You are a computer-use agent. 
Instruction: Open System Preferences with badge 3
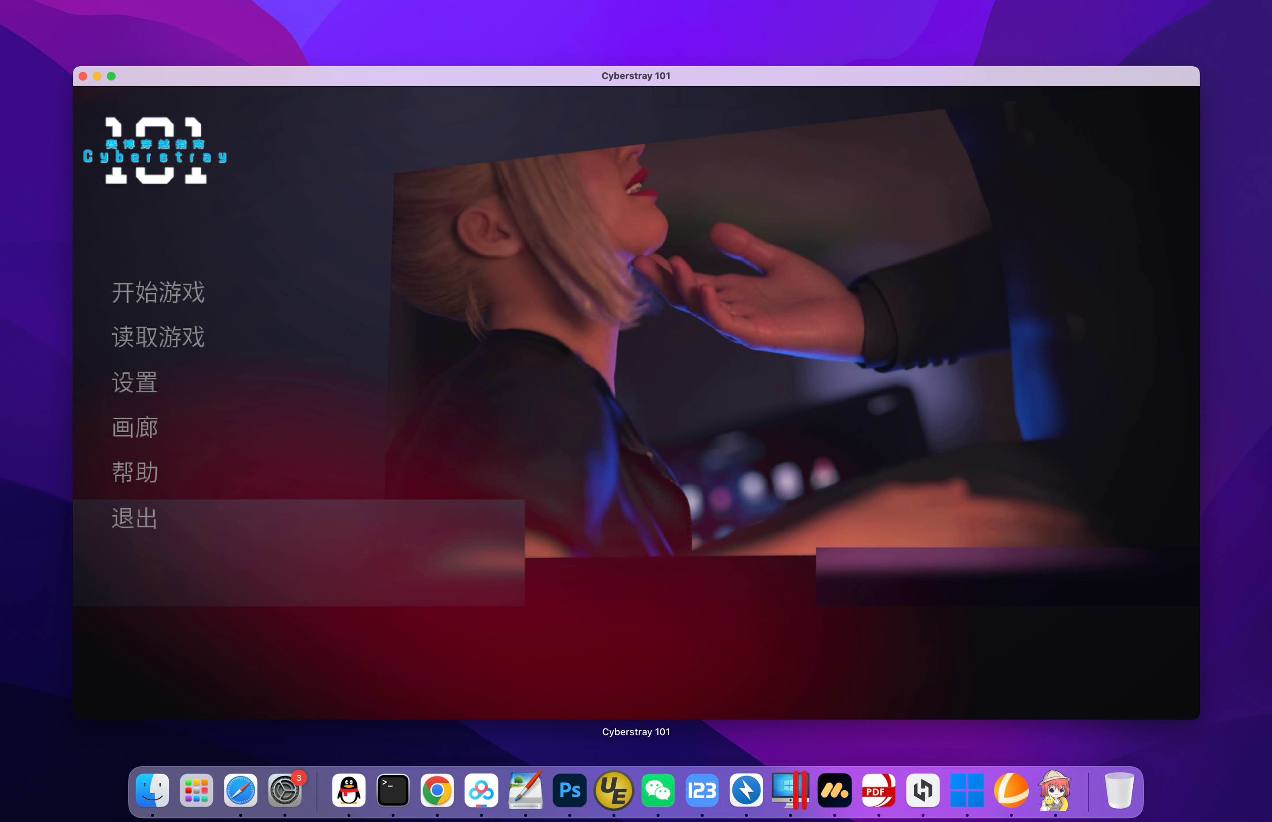pyautogui.click(x=284, y=790)
